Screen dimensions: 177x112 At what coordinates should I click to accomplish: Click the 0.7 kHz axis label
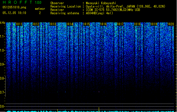pos(2,92)
